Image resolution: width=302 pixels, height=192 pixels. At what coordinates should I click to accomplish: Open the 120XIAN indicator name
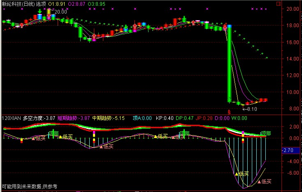pos(11,118)
